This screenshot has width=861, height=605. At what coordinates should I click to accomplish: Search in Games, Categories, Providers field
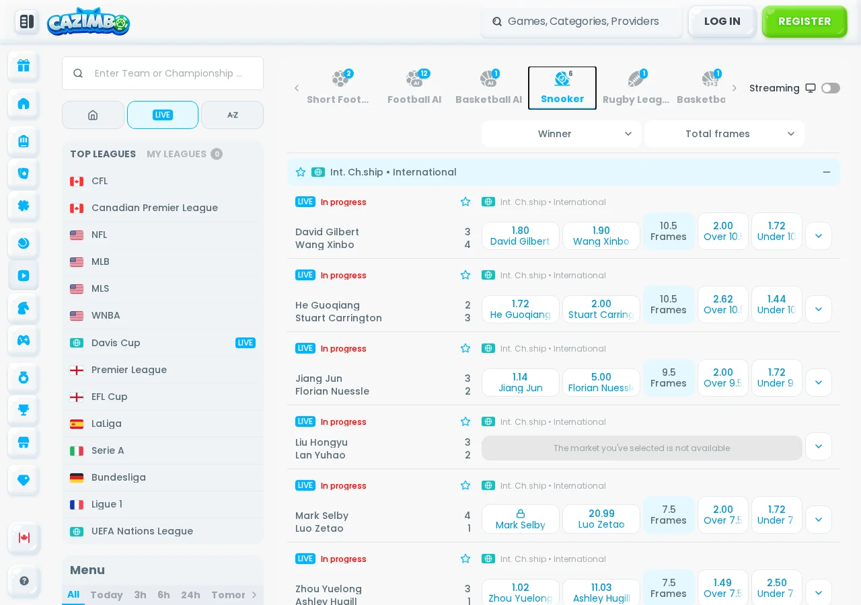[582, 22]
